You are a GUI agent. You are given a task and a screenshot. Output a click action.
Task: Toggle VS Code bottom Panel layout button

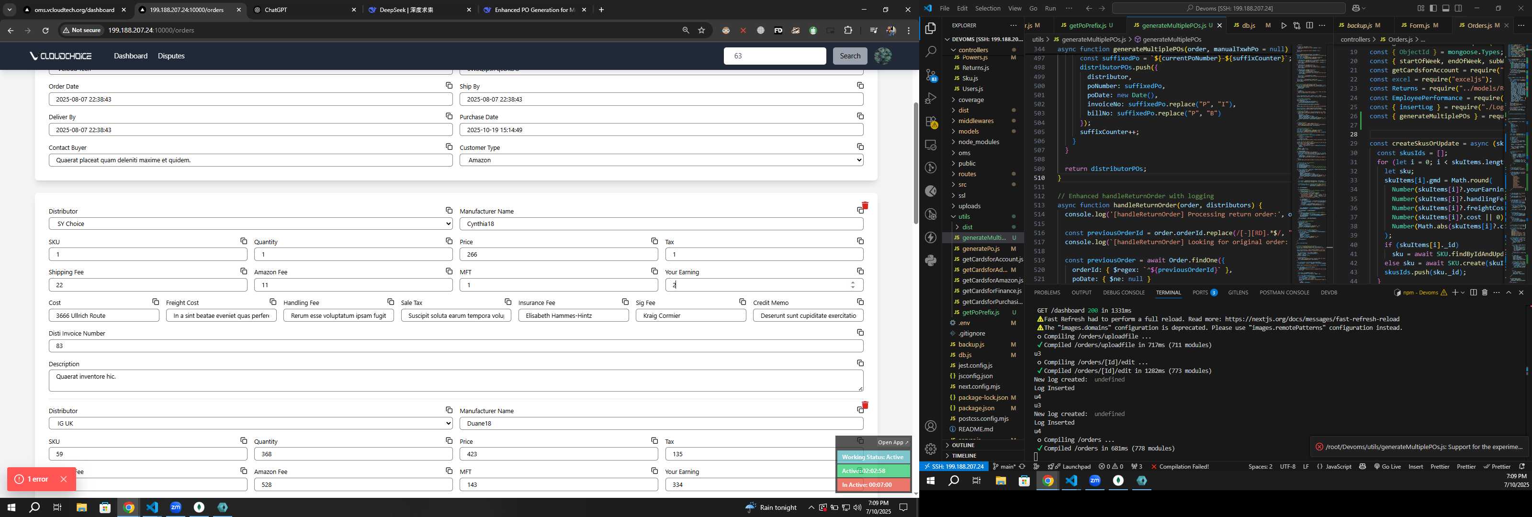coord(1446,8)
